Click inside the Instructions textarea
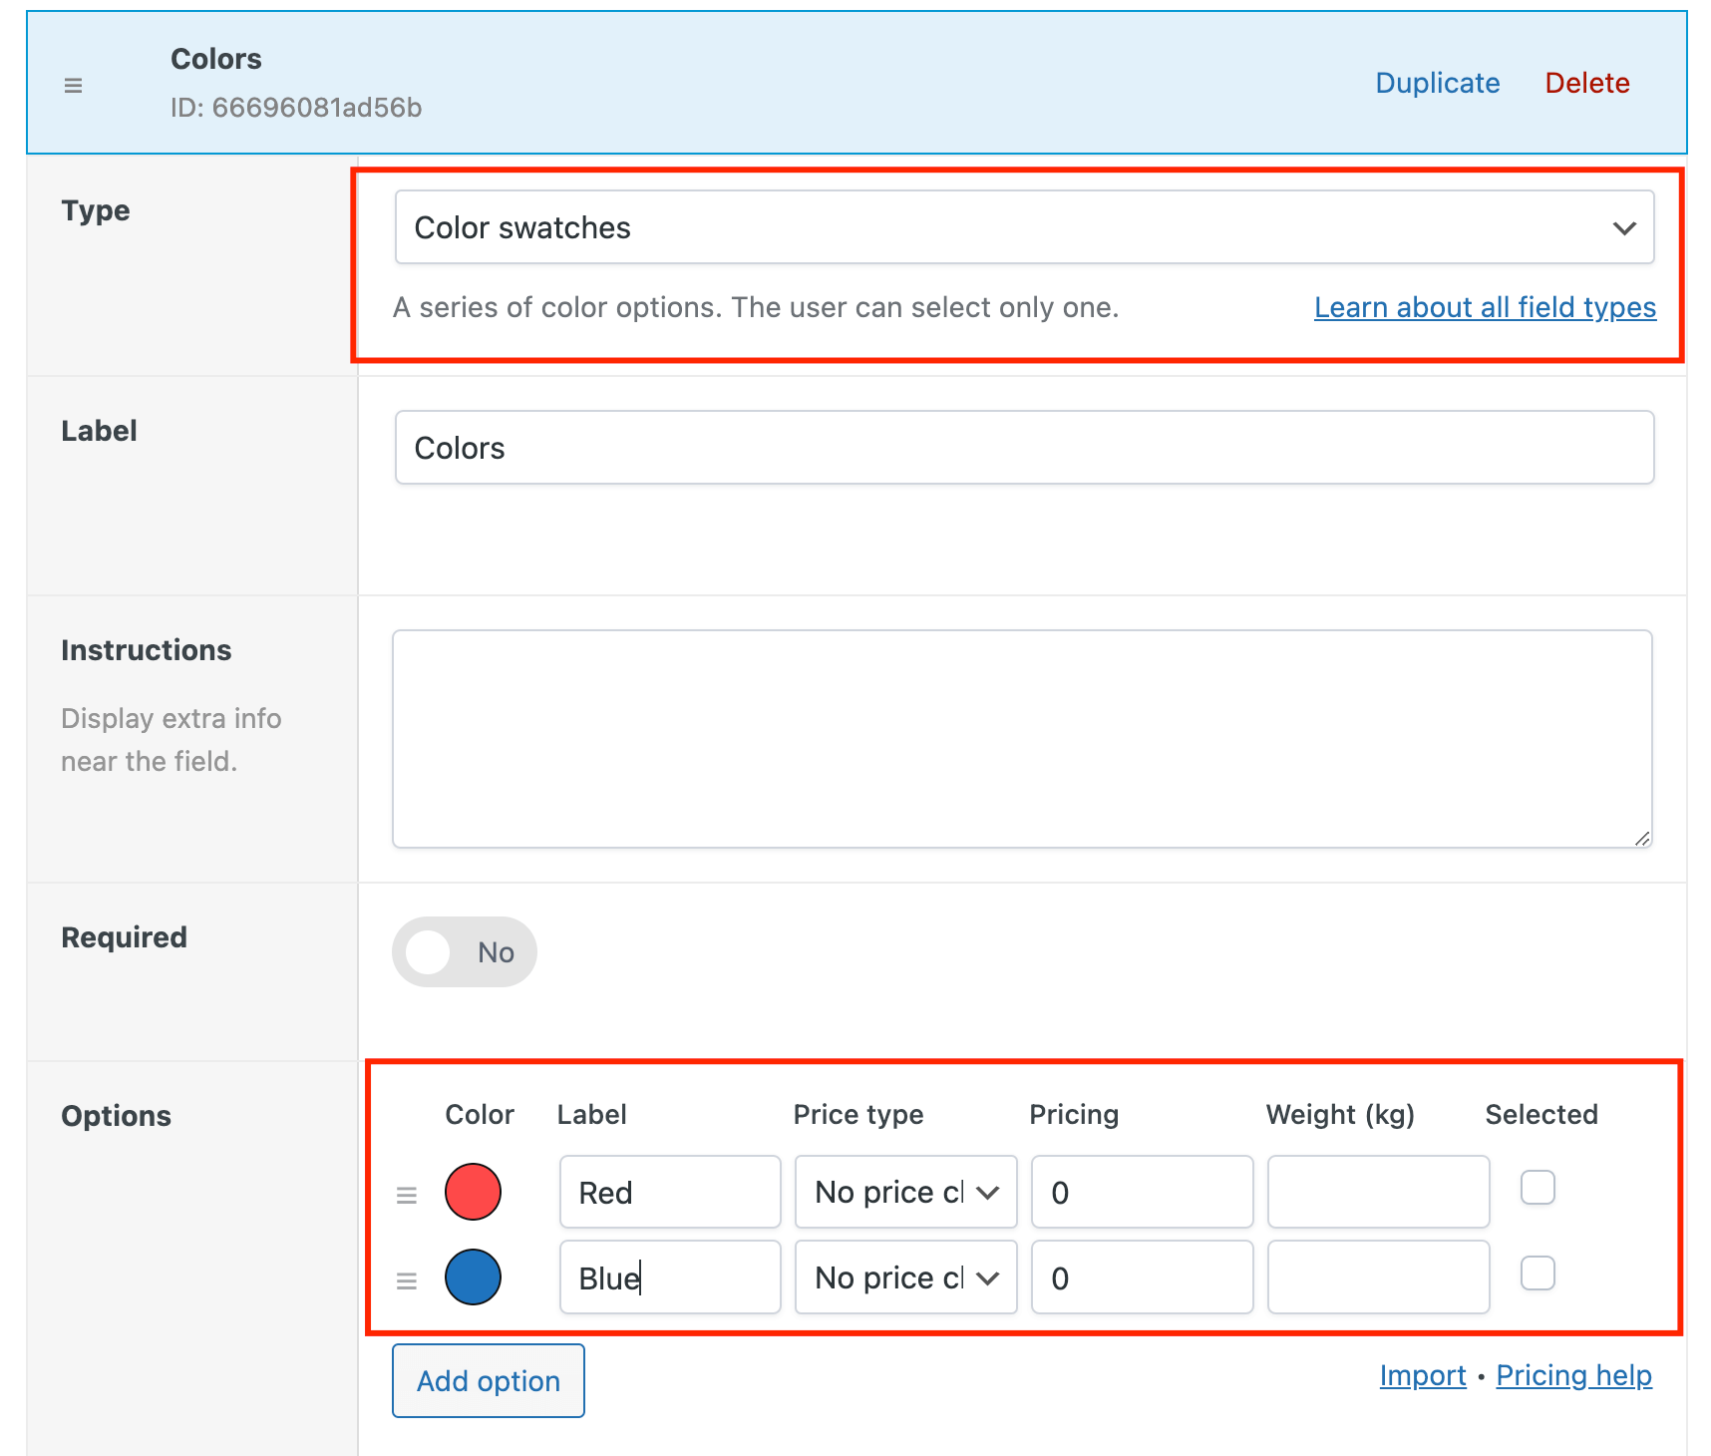Viewport: 1711px width, 1456px height. click(x=1022, y=739)
